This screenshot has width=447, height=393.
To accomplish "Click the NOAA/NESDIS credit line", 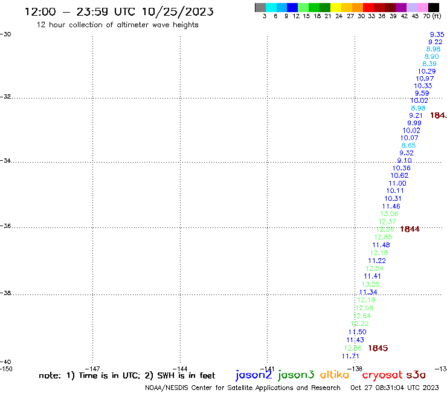I will [243, 388].
